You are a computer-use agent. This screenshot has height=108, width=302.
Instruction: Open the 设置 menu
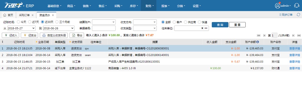pyautogui.click(x=197, y=6)
